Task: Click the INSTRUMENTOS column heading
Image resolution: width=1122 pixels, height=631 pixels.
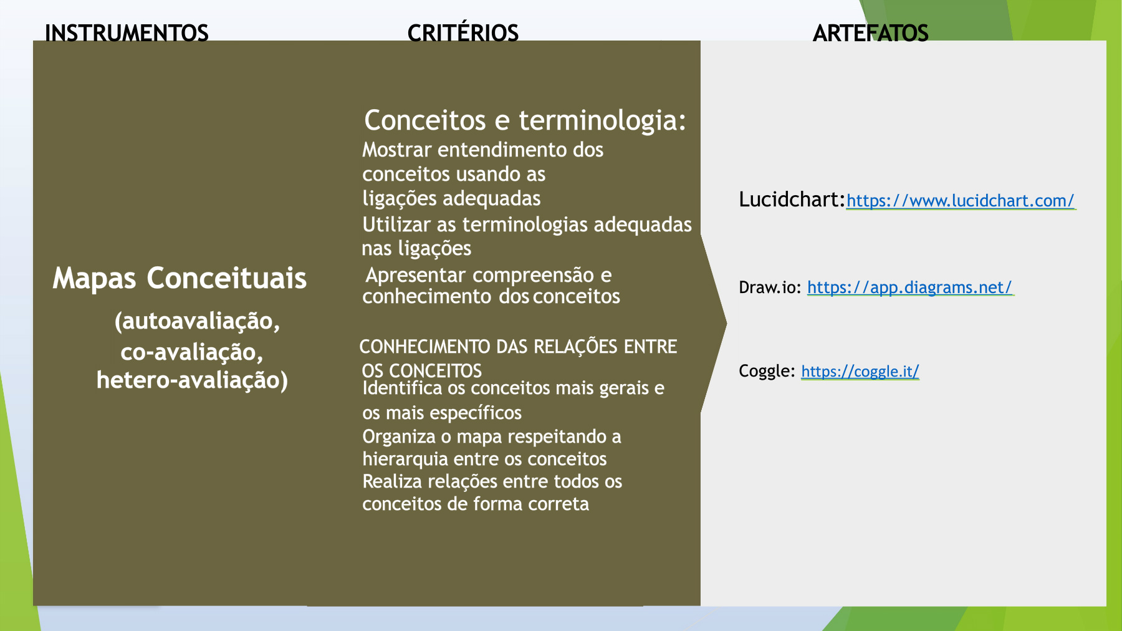Action: pos(127,32)
